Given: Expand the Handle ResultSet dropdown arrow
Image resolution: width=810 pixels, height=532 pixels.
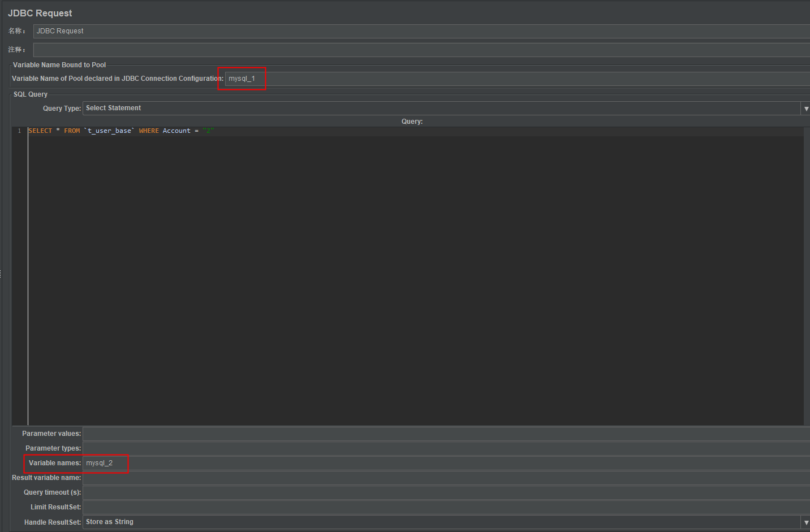Looking at the screenshot, I should tap(806, 522).
